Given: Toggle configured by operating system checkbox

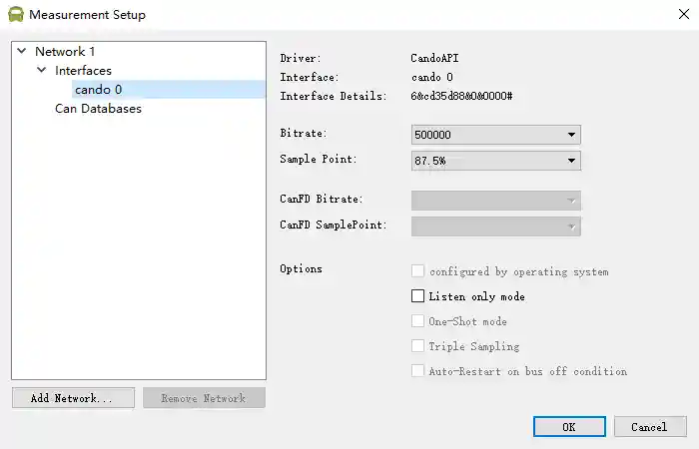Looking at the screenshot, I should click(x=418, y=271).
